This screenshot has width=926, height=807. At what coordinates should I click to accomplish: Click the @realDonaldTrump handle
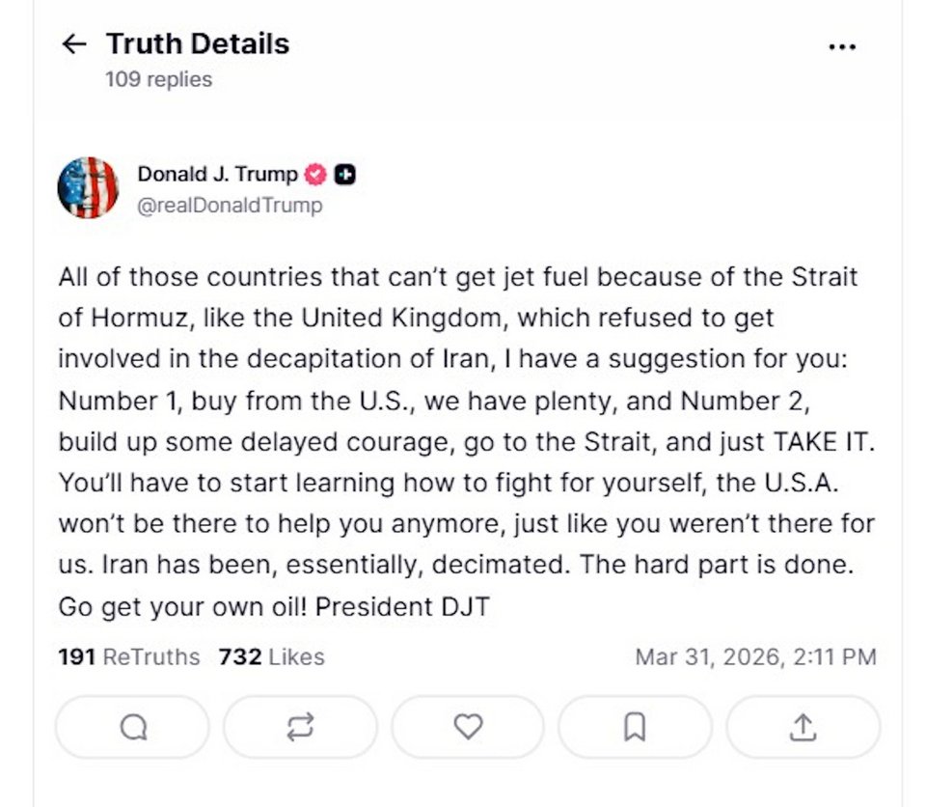tap(230, 206)
